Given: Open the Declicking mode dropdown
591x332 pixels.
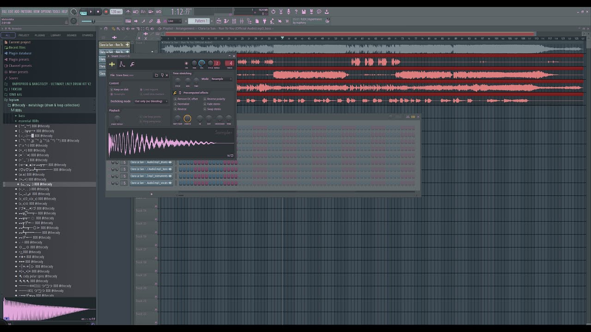Looking at the screenshot, I should coord(151,101).
